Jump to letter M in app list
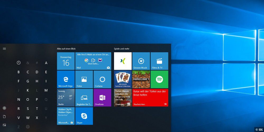The height and width of the screenshot is (132, 264). (46, 90)
